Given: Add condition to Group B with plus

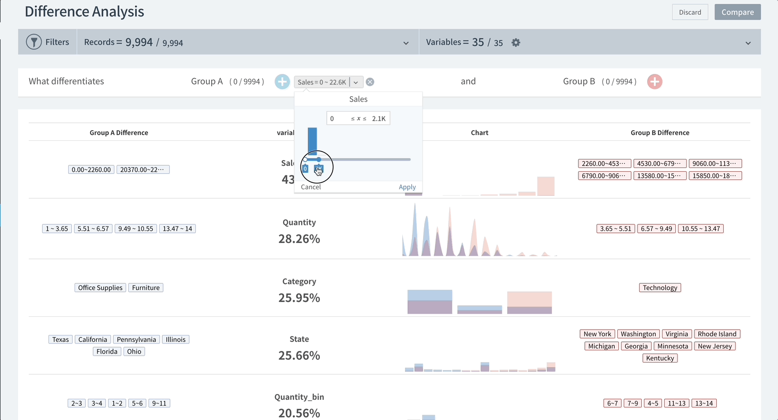Looking at the screenshot, I should point(655,82).
